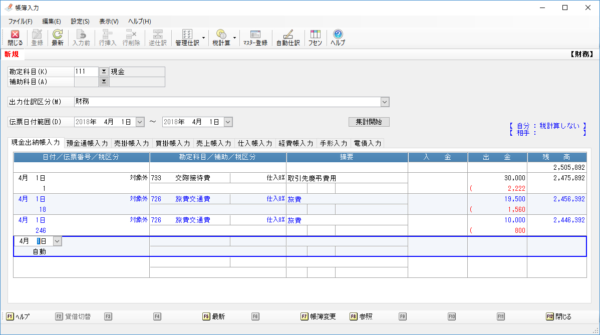Screen dimensions: 600x335
Task: Expand the 管理仕訳 dropdown arrow
Action: click(203, 38)
